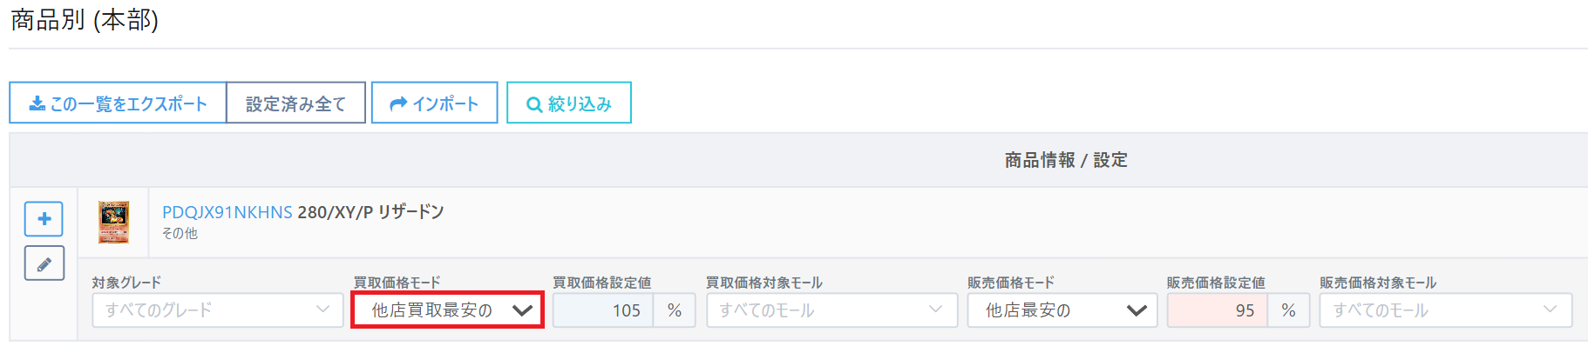Expand the 販売価格モード dropdown
The height and width of the screenshot is (353, 1588).
(1062, 310)
